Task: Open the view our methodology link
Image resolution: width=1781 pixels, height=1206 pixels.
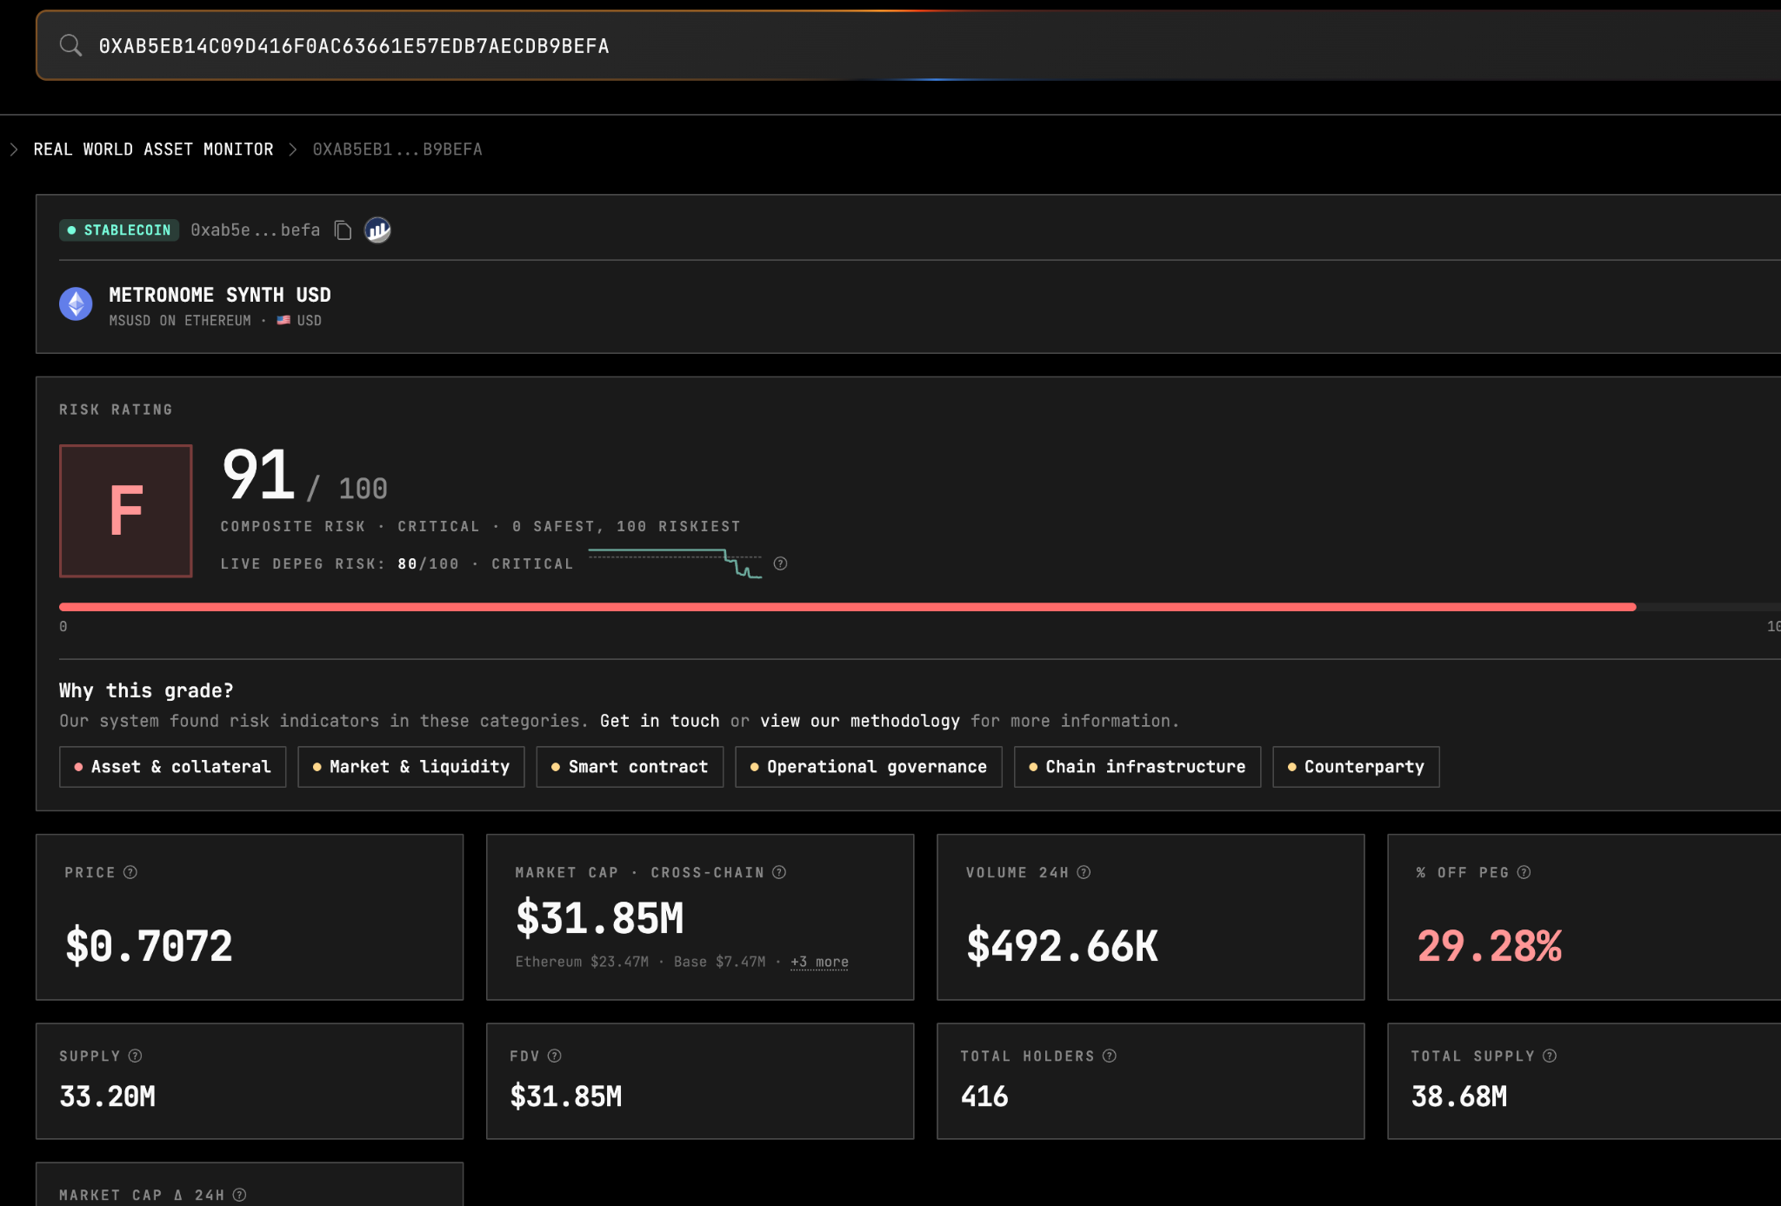Action: 860,721
